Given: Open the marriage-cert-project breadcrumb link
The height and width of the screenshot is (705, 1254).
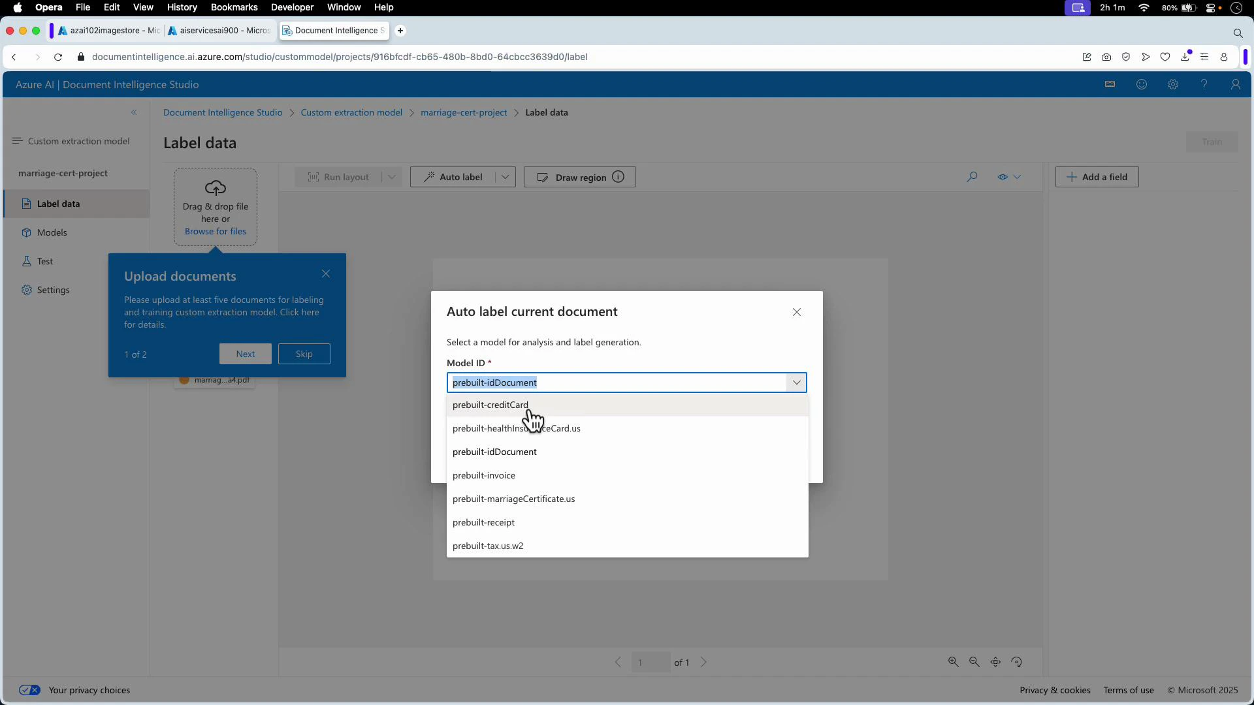Looking at the screenshot, I should click(x=464, y=112).
